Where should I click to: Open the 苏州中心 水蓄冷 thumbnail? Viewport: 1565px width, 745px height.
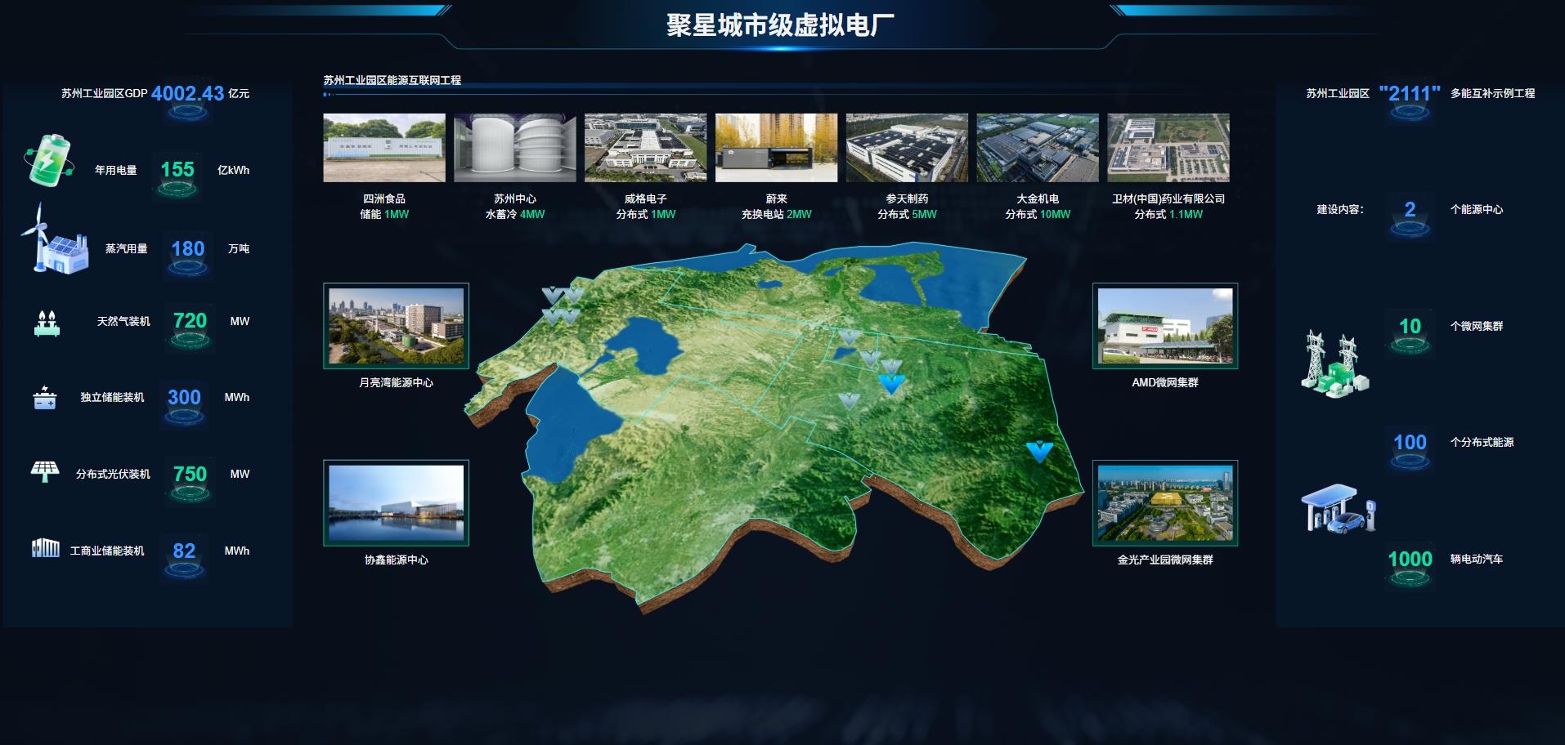(515, 148)
